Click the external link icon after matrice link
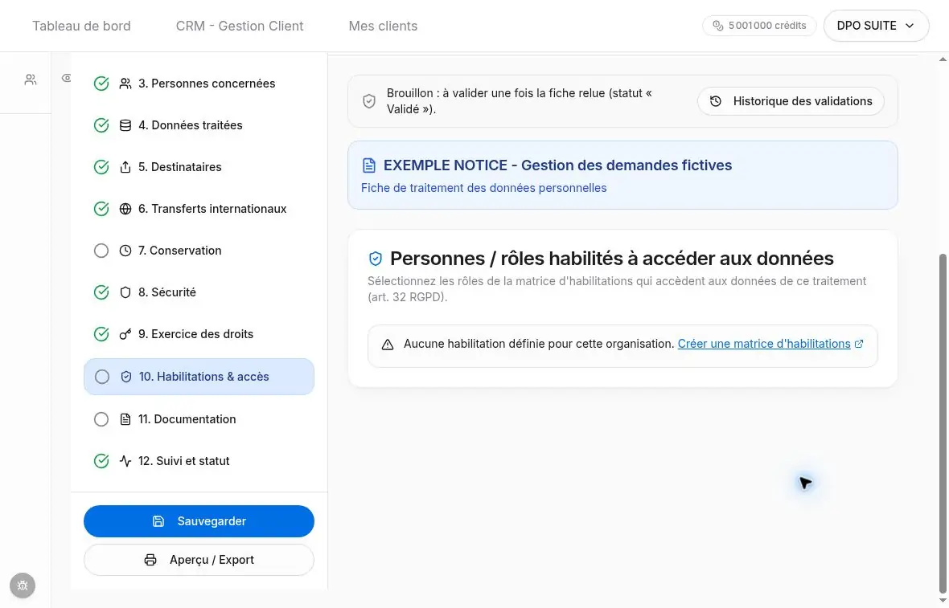 [858, 343]
